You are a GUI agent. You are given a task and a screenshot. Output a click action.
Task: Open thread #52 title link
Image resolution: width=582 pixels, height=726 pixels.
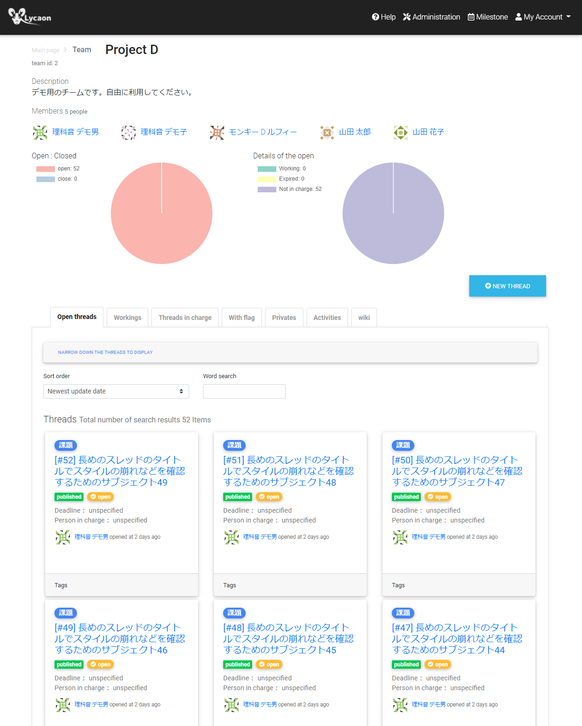(x=120, y=471)
